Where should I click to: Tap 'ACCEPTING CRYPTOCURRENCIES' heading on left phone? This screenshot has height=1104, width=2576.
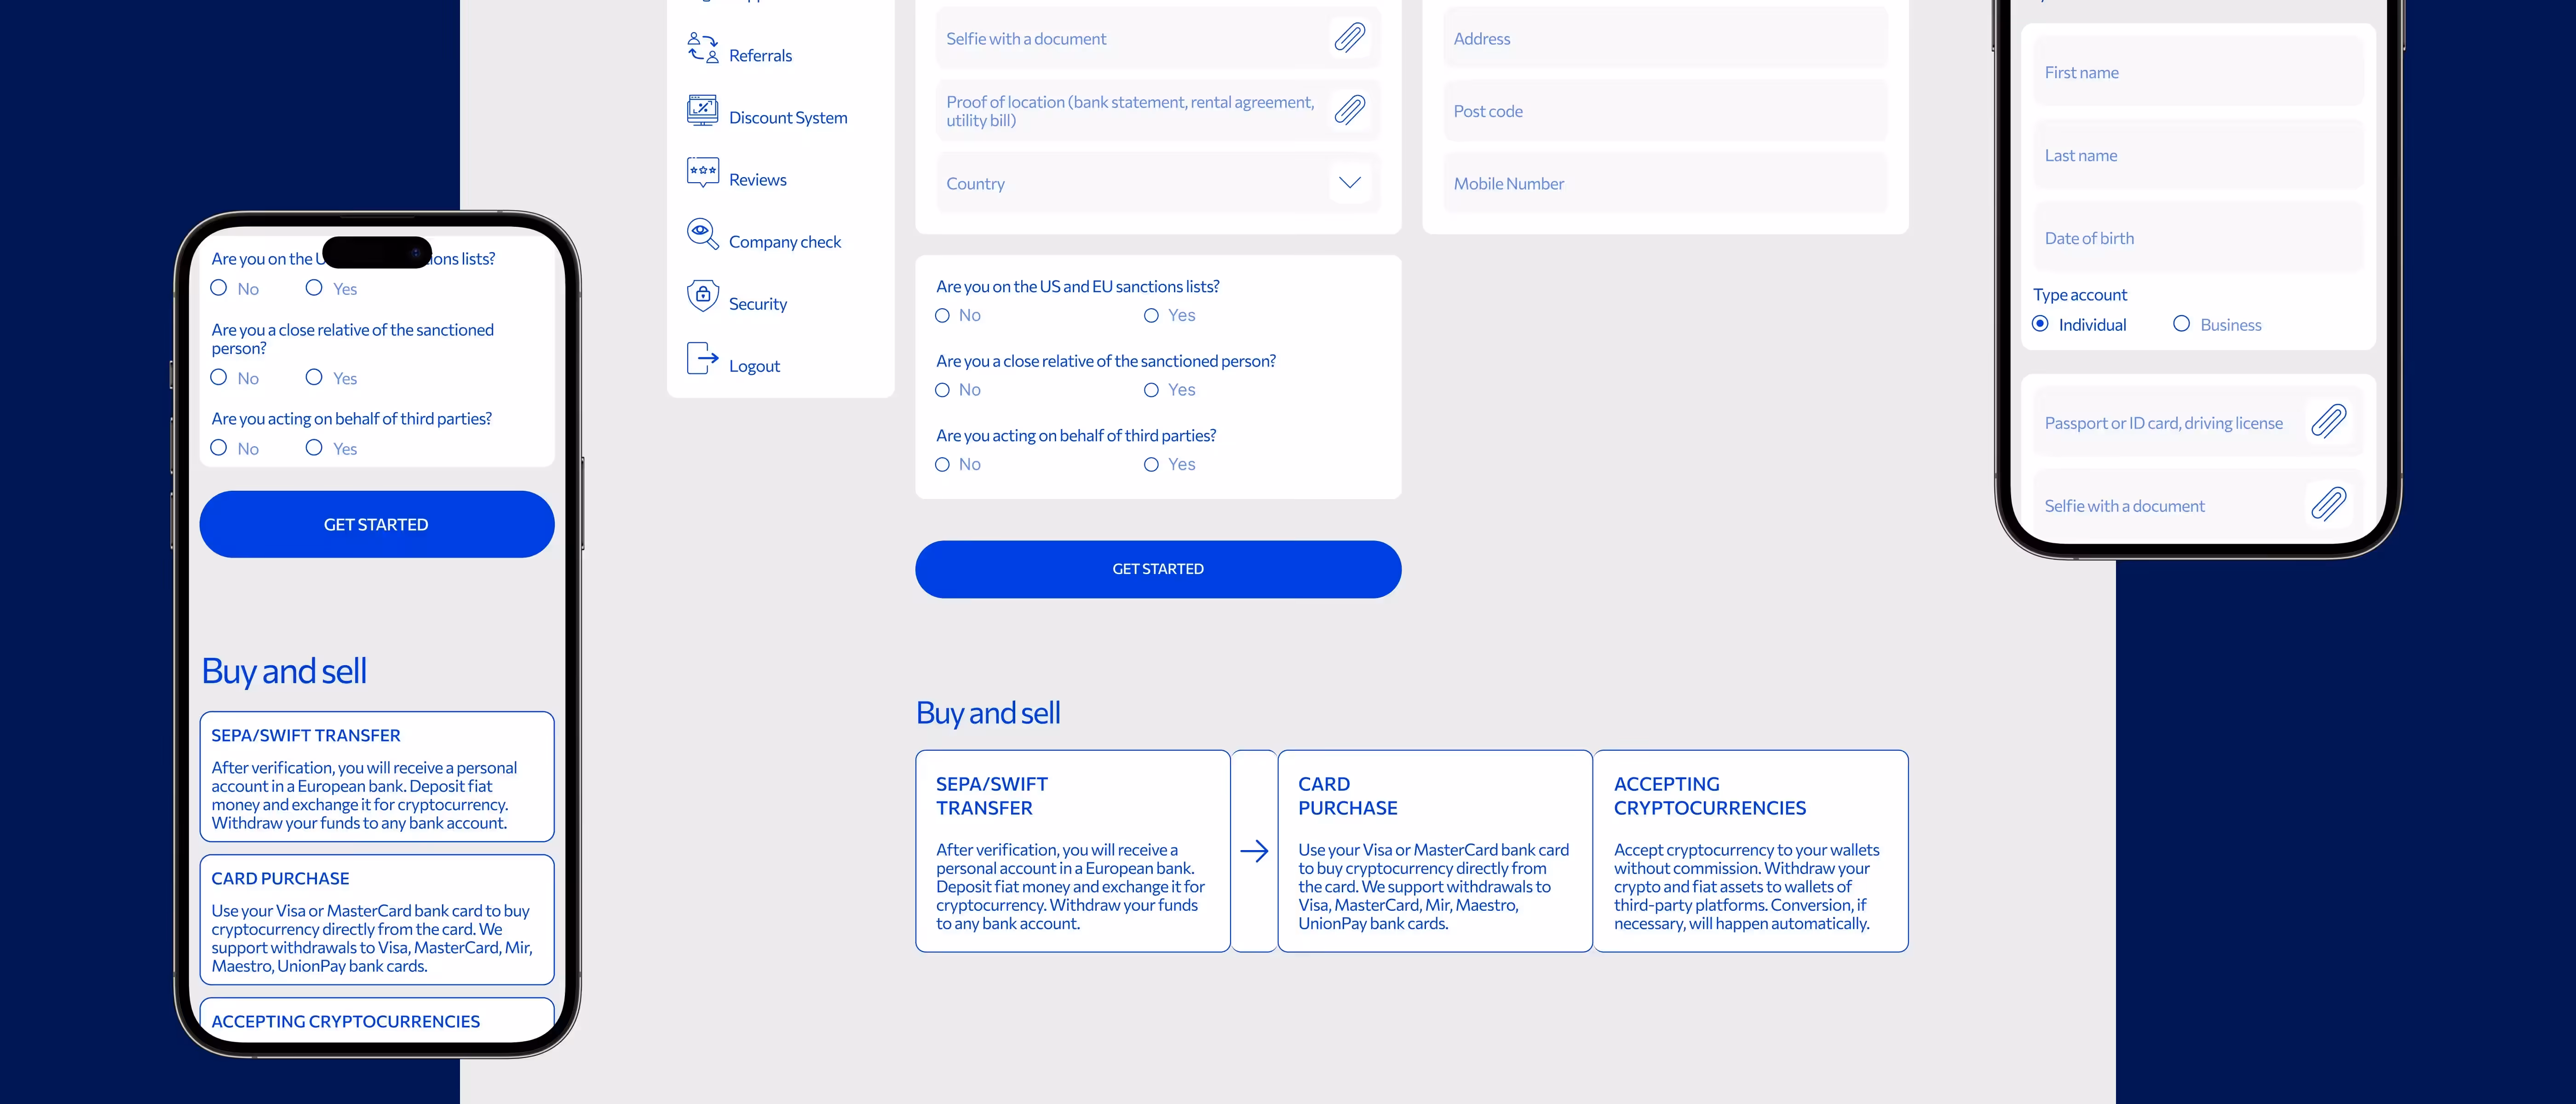click(346, 1021)
